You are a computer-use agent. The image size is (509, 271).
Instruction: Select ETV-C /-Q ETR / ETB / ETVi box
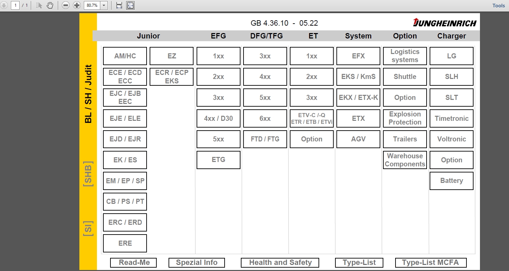pos(312,118)
